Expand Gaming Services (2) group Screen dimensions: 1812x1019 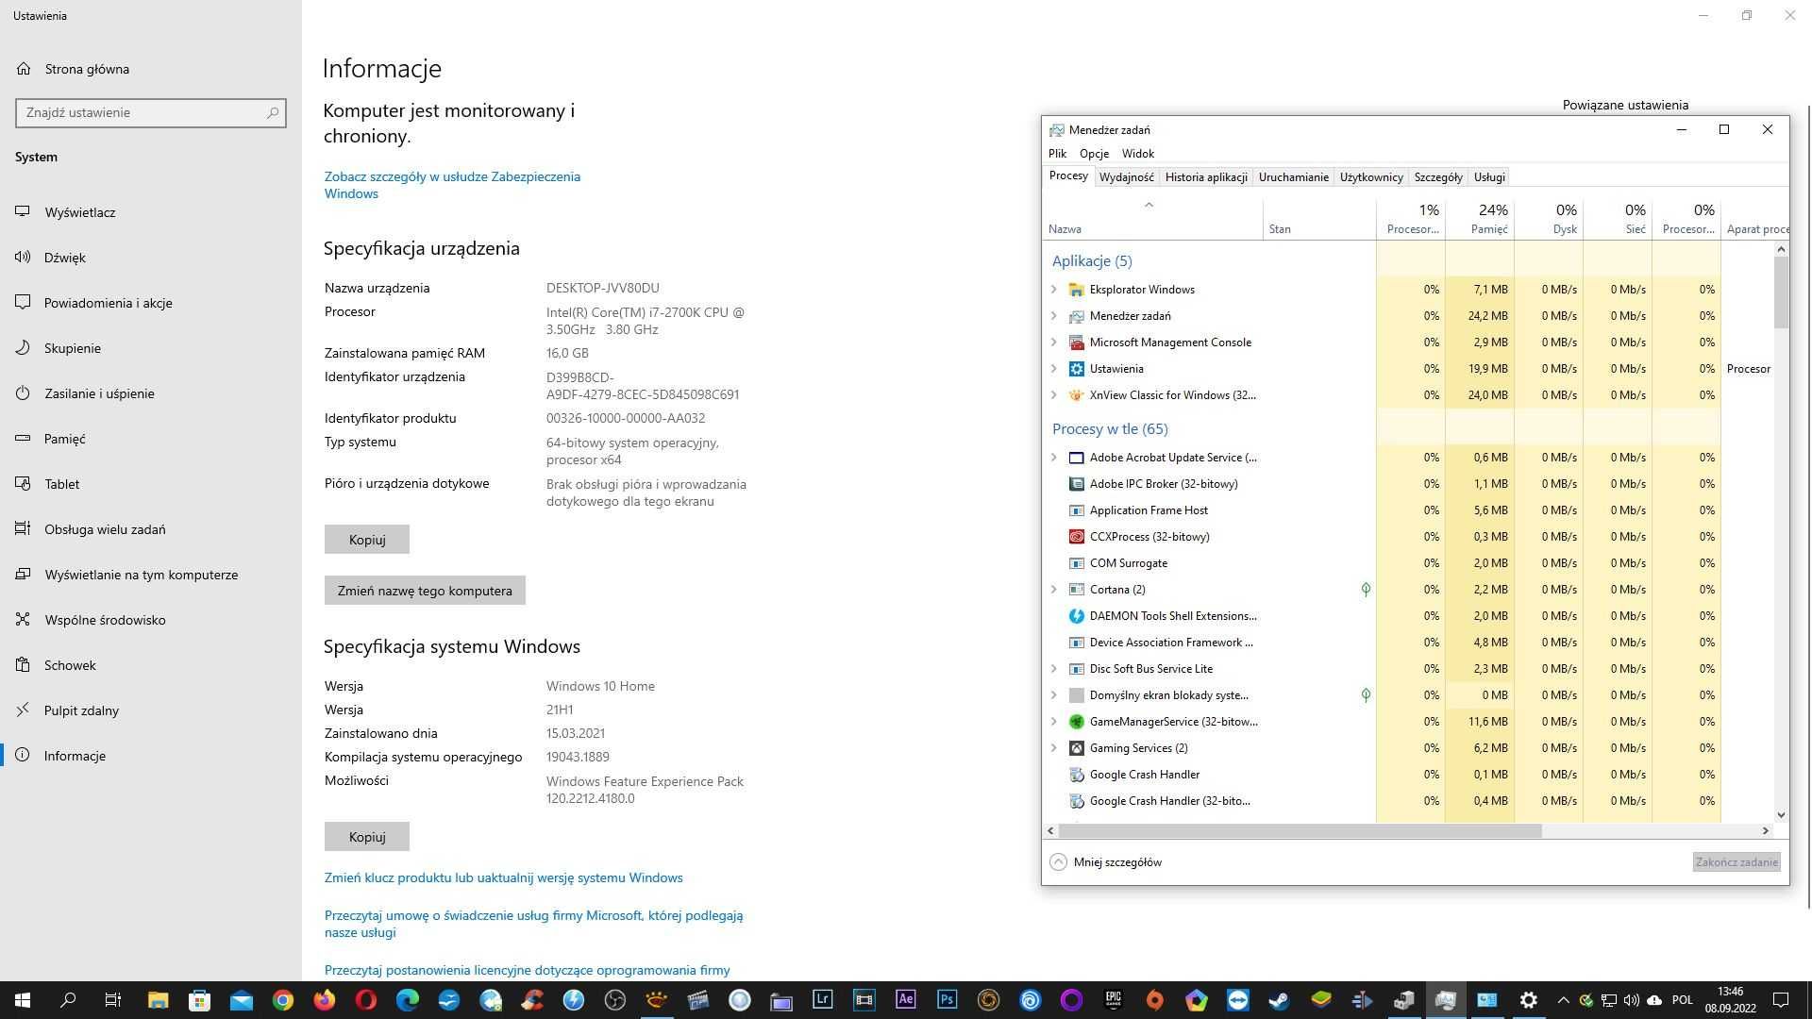pos(1054,748)
